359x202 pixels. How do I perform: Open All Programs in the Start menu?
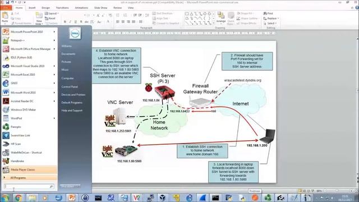pyautogui.click(x=29, y=178)
